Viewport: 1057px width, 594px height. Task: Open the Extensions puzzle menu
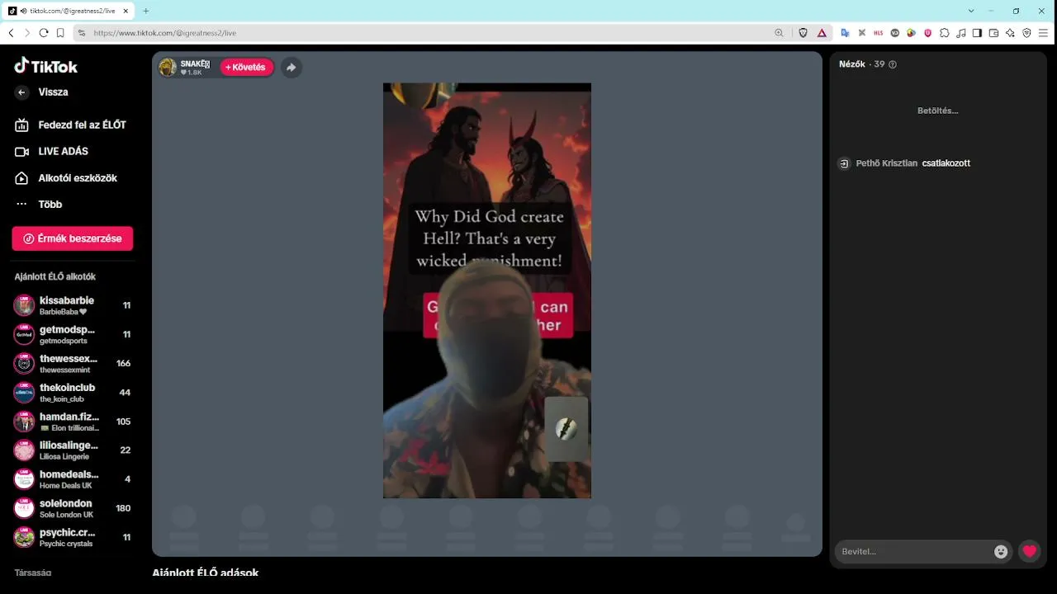(x=944, y=33)
